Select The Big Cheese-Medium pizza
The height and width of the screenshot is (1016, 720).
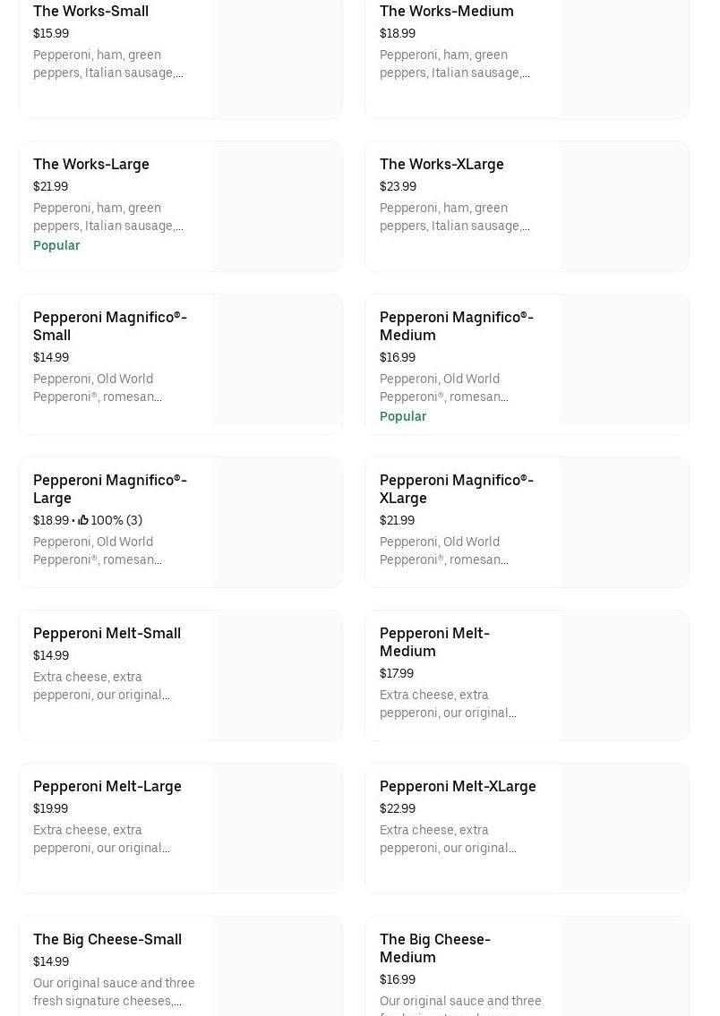coord(434,948)
